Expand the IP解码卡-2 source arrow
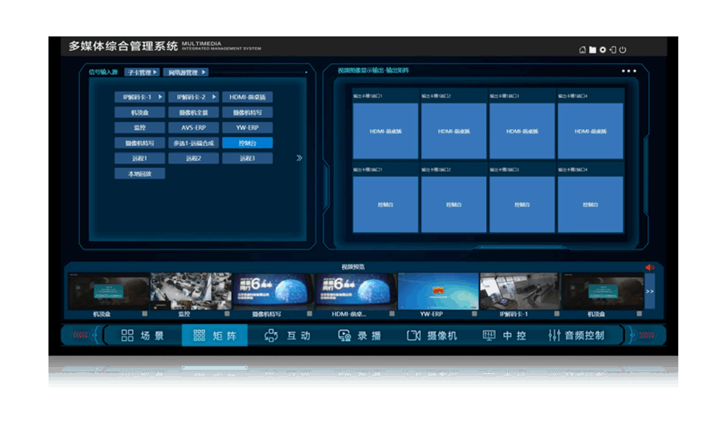 click(x=214, y=97)
